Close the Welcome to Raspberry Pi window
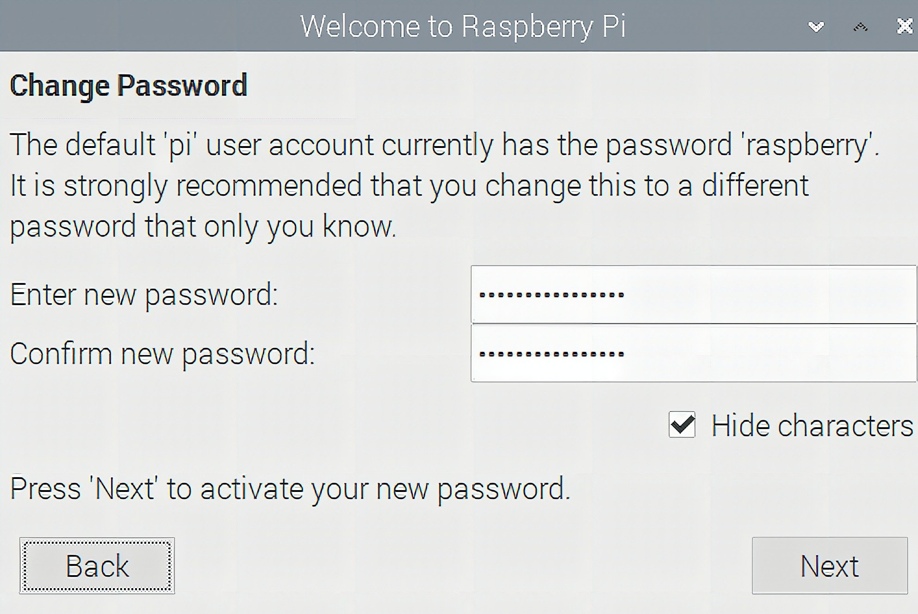Image resolution: width=918 pixels, height=614 pixels. click(x=905, y=26)
